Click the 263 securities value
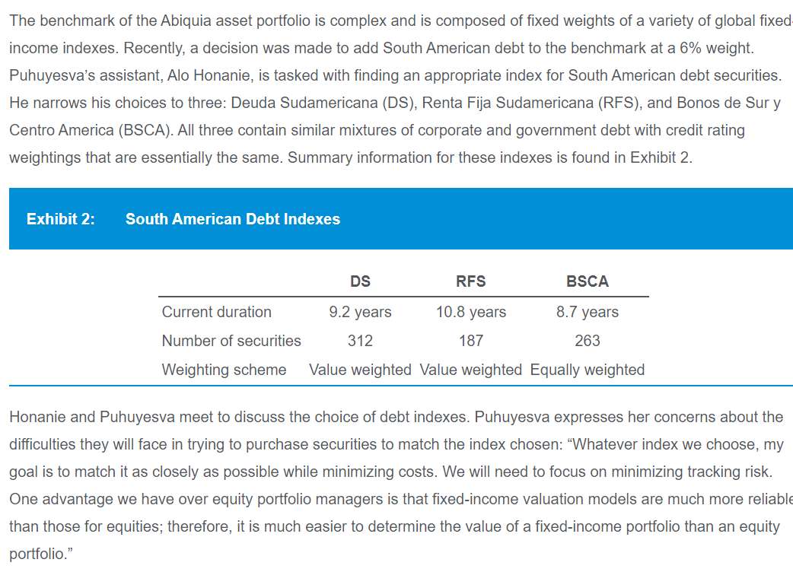Screen dimensions: 793x572 [588, 341]
